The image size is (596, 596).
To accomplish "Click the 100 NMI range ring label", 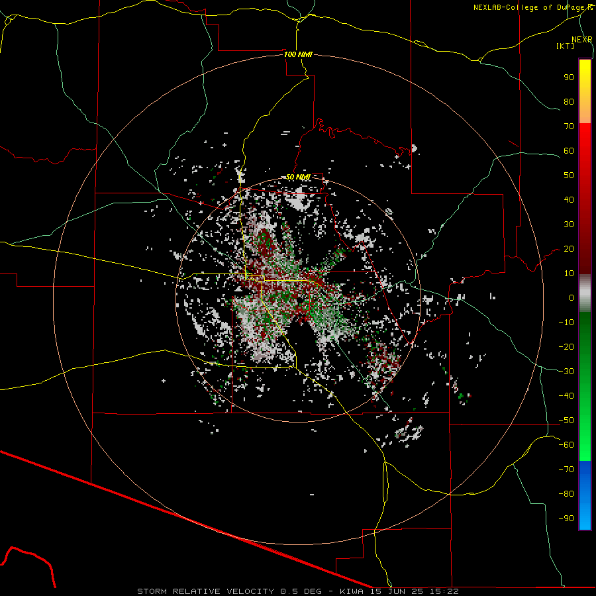I will point(298,54).
